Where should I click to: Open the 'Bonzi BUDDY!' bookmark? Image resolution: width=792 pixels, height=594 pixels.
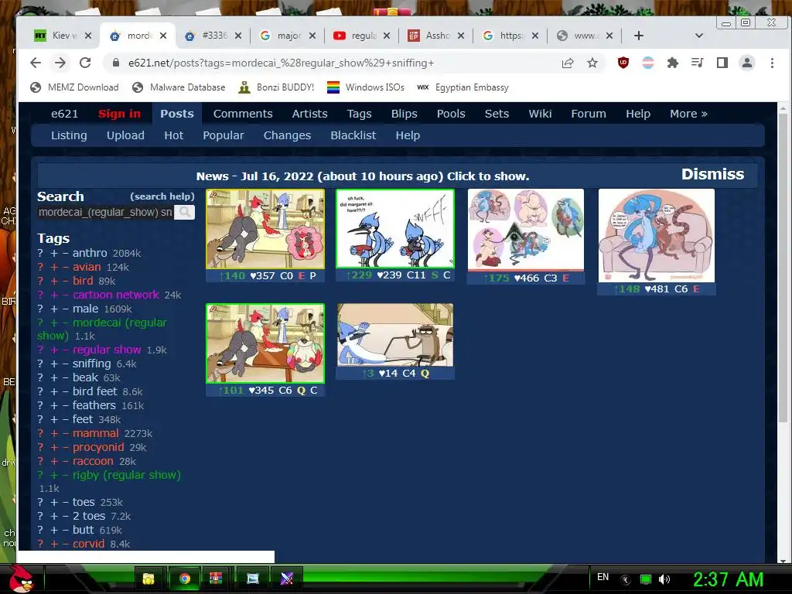[x=277, y=87]
